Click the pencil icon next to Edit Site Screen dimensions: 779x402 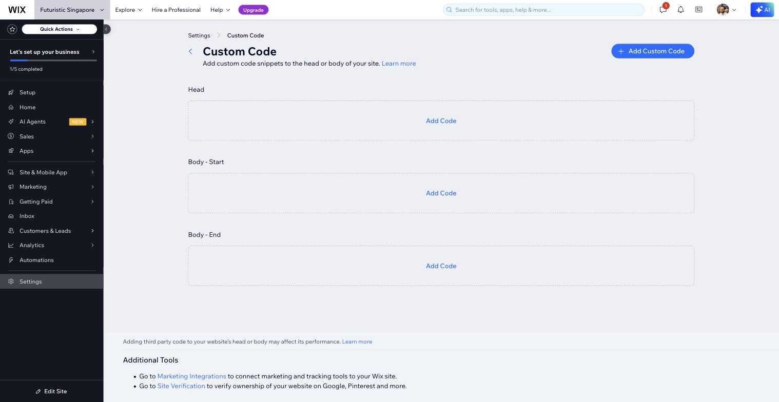point(38,391)
